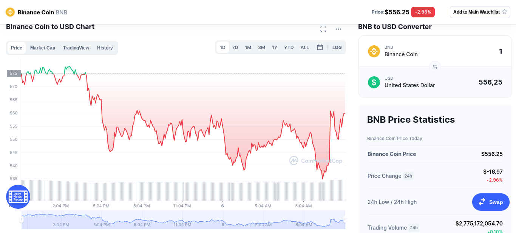The height and width of the screenshot is (233, 516).
Task: Click the $556.25 header price
Action: pyautogui.click(x=397, y=12)
